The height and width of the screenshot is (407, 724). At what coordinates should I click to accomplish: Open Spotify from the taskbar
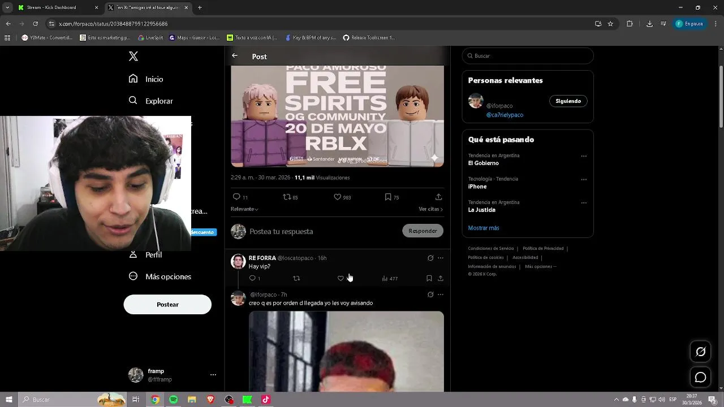point(174,400)
